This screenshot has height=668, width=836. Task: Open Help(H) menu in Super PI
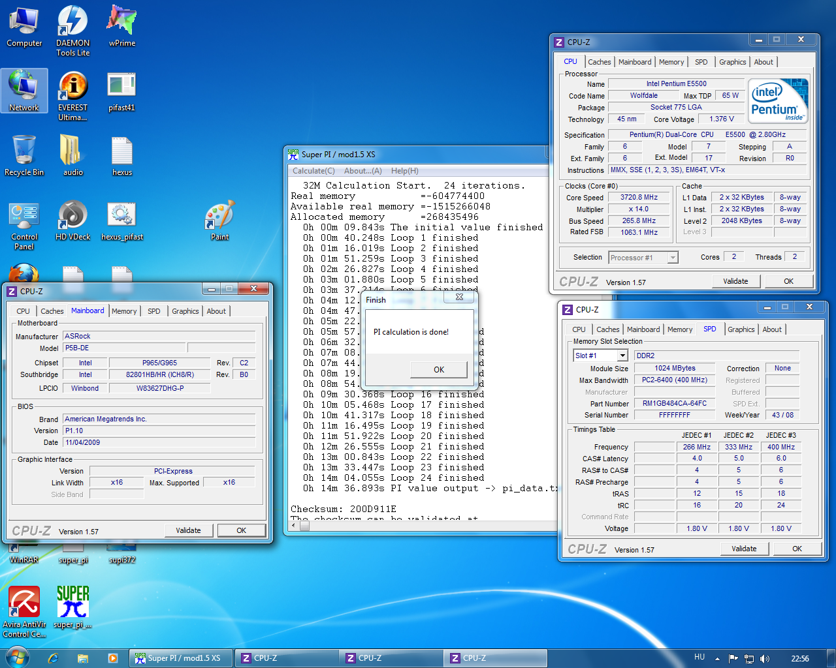405,171
